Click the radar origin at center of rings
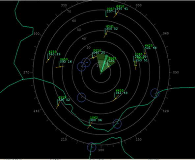 pos(101,74)
